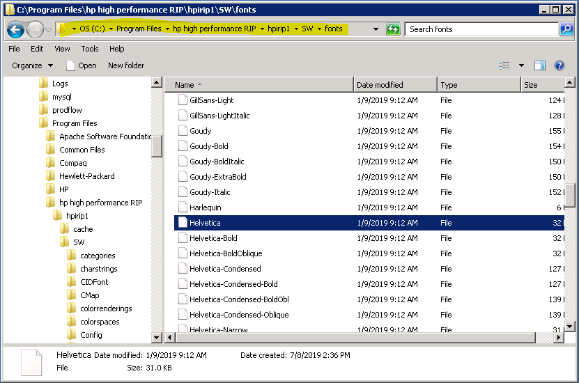579x383 pixels.
Task: Click the Goudy-Bold file icon
Action: pyautogui.click(x=183, y=146)
